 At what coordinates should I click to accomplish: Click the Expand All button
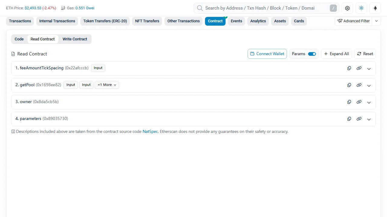337,54
